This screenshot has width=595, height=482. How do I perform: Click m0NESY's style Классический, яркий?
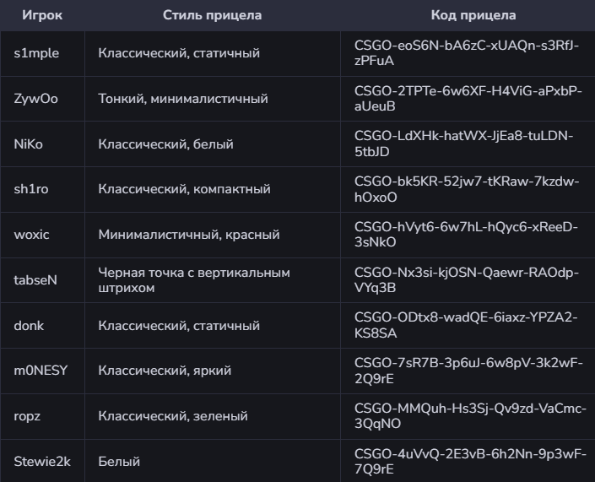(165, 371)
